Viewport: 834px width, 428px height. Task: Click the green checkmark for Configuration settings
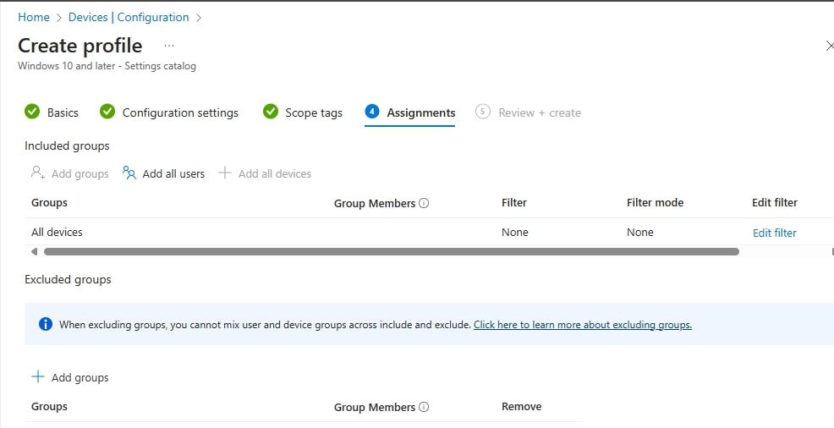[x=107, y=112]
